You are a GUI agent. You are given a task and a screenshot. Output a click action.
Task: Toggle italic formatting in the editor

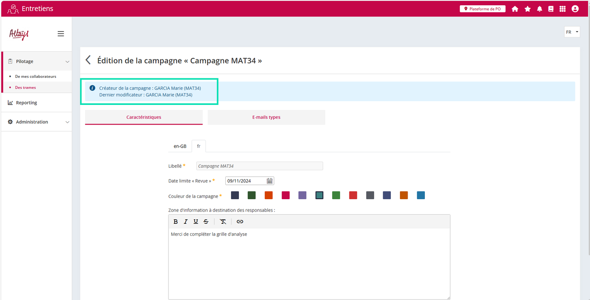pyautogui.click(x=186, y=222)
